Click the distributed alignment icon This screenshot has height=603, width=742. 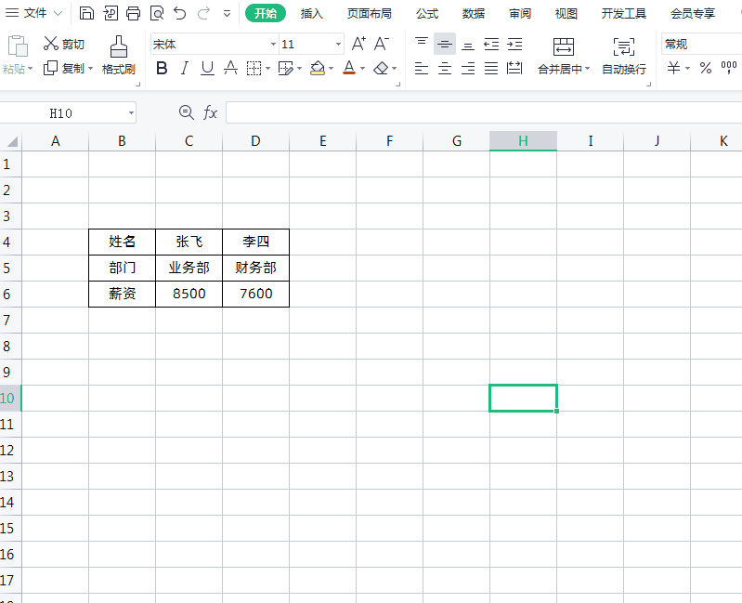coord(514,69)
